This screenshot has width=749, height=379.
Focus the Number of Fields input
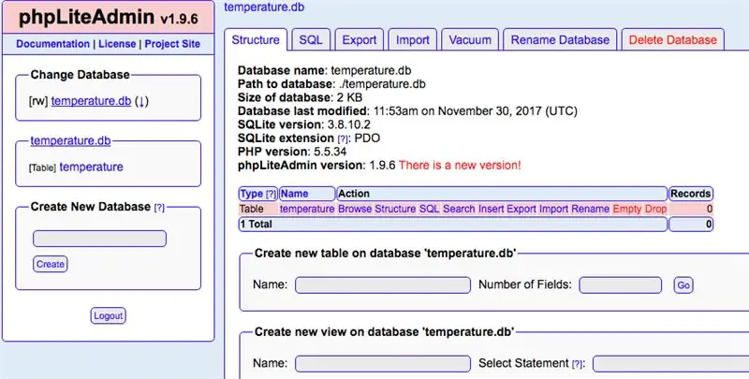click(x=620, y=285)
